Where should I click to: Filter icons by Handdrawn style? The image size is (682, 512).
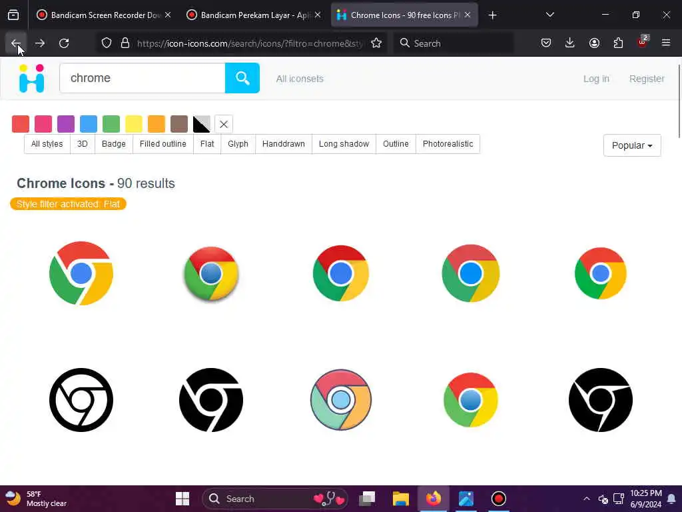[x=284, y=144]
